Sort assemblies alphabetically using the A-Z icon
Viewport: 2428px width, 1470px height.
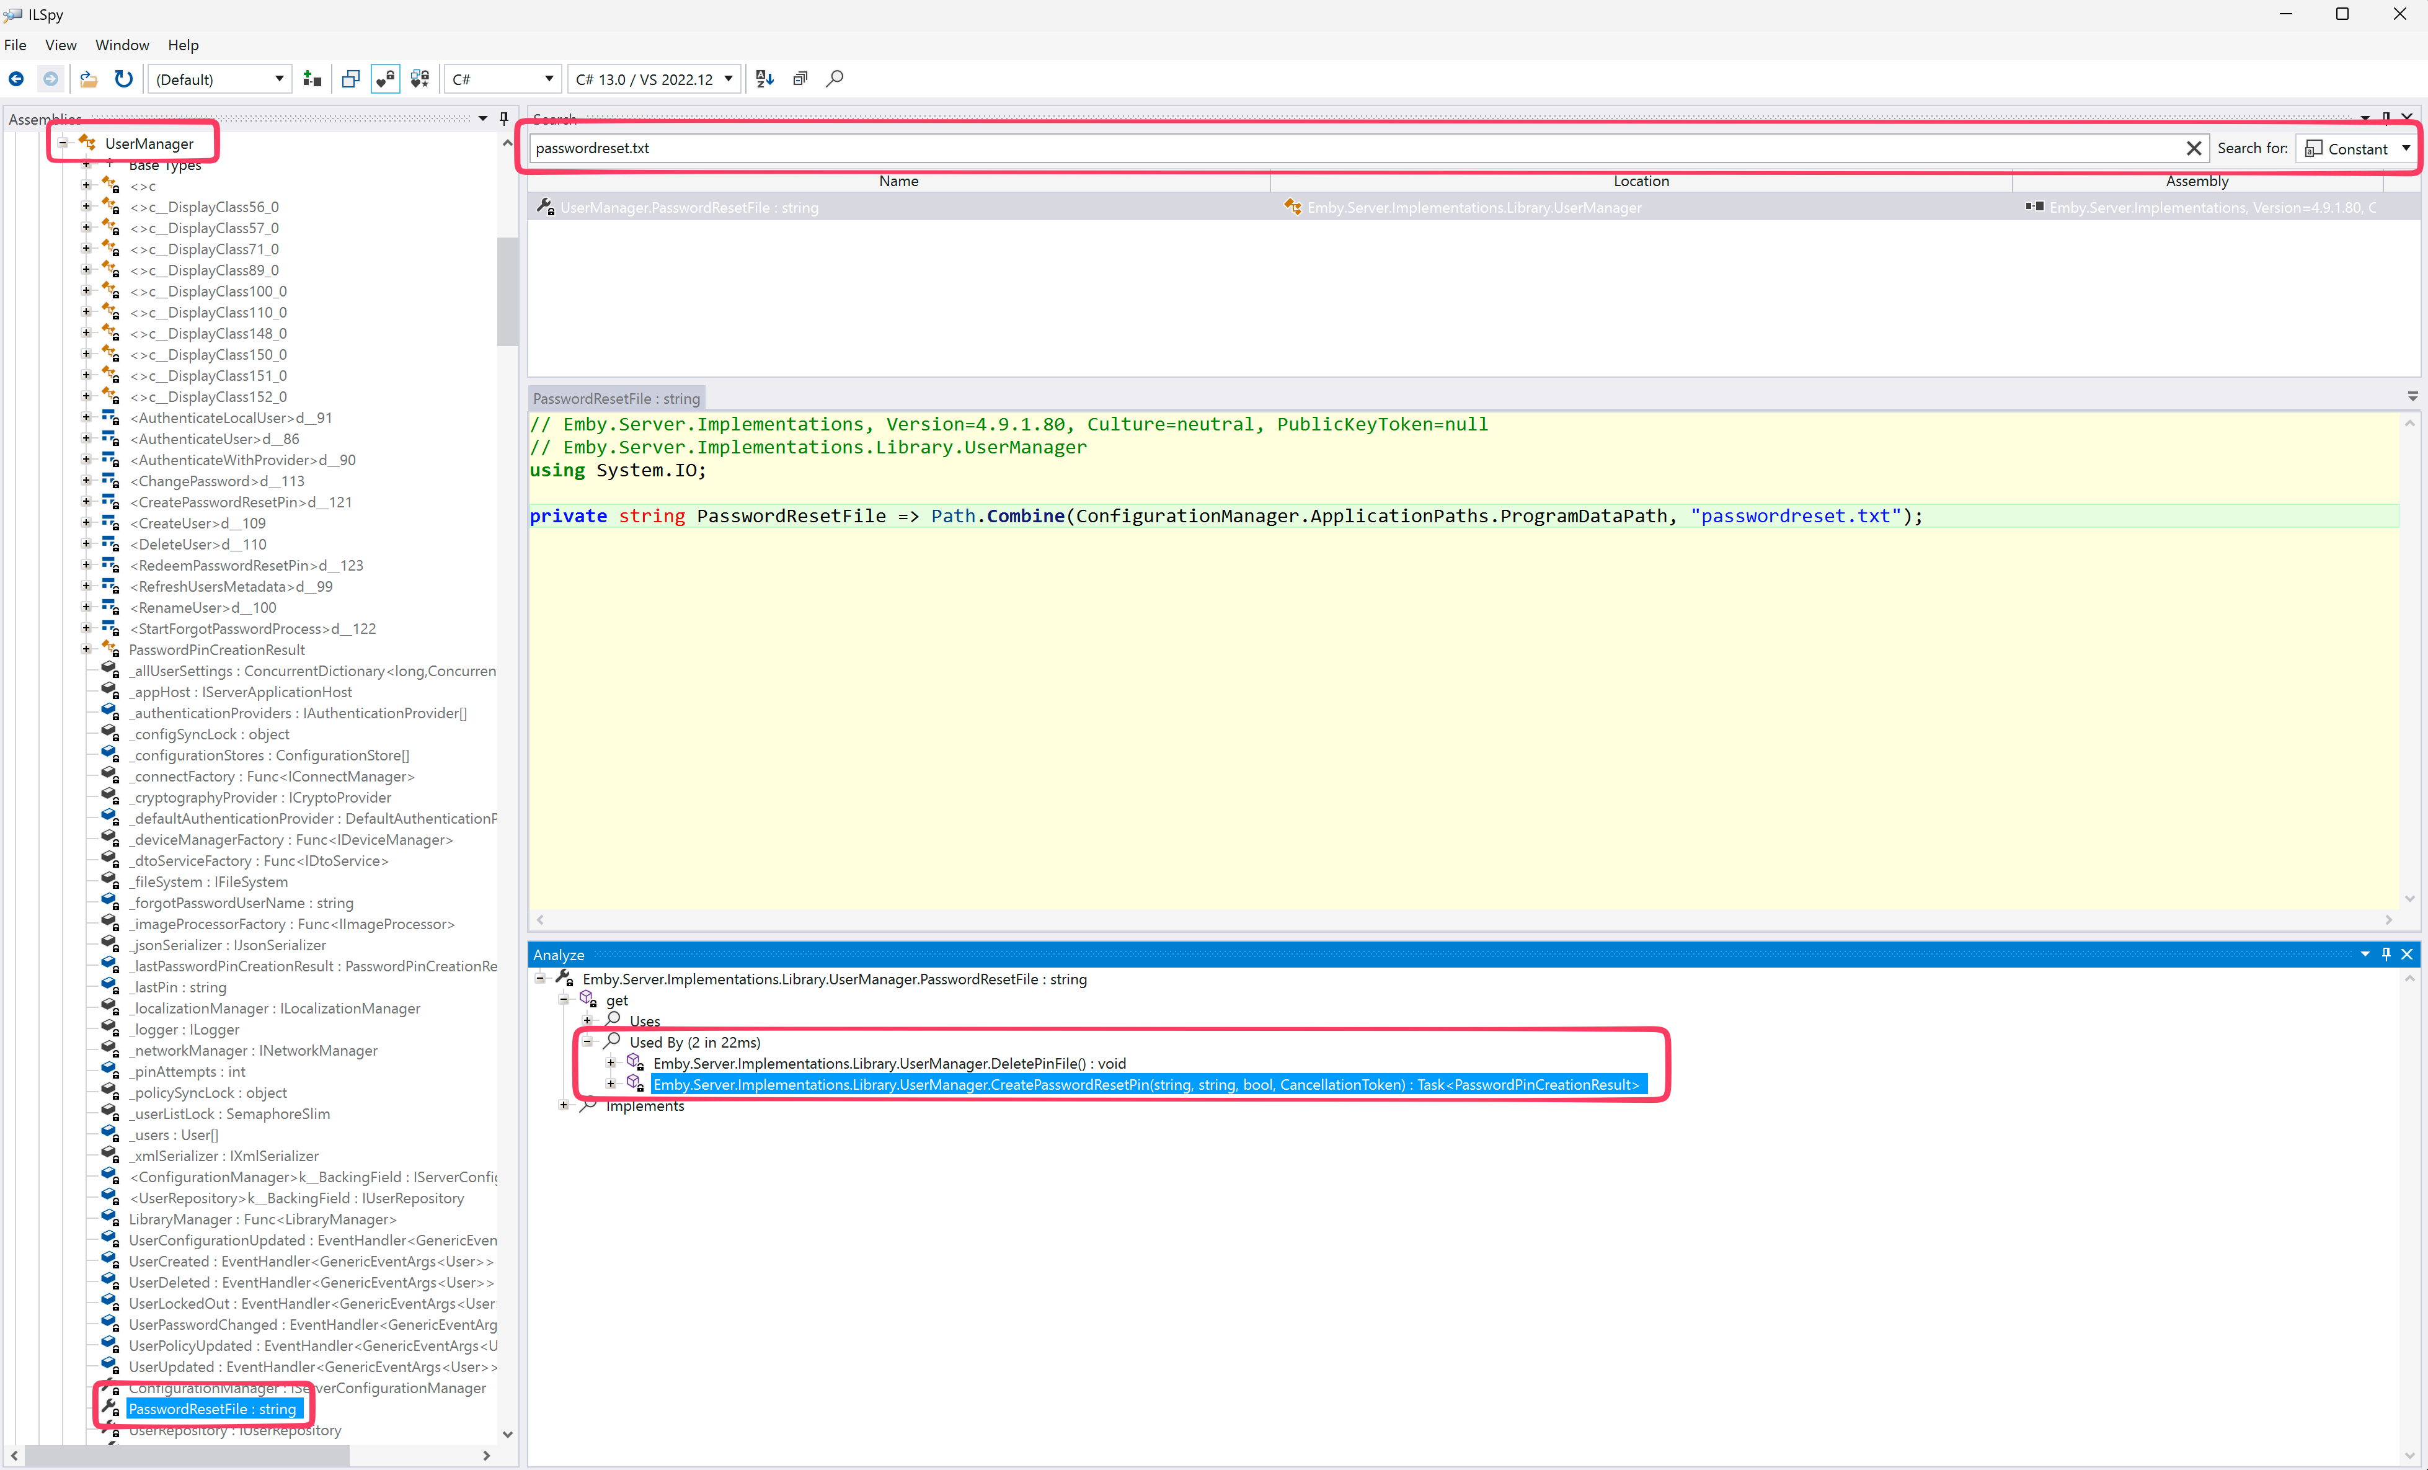[764, 79]
